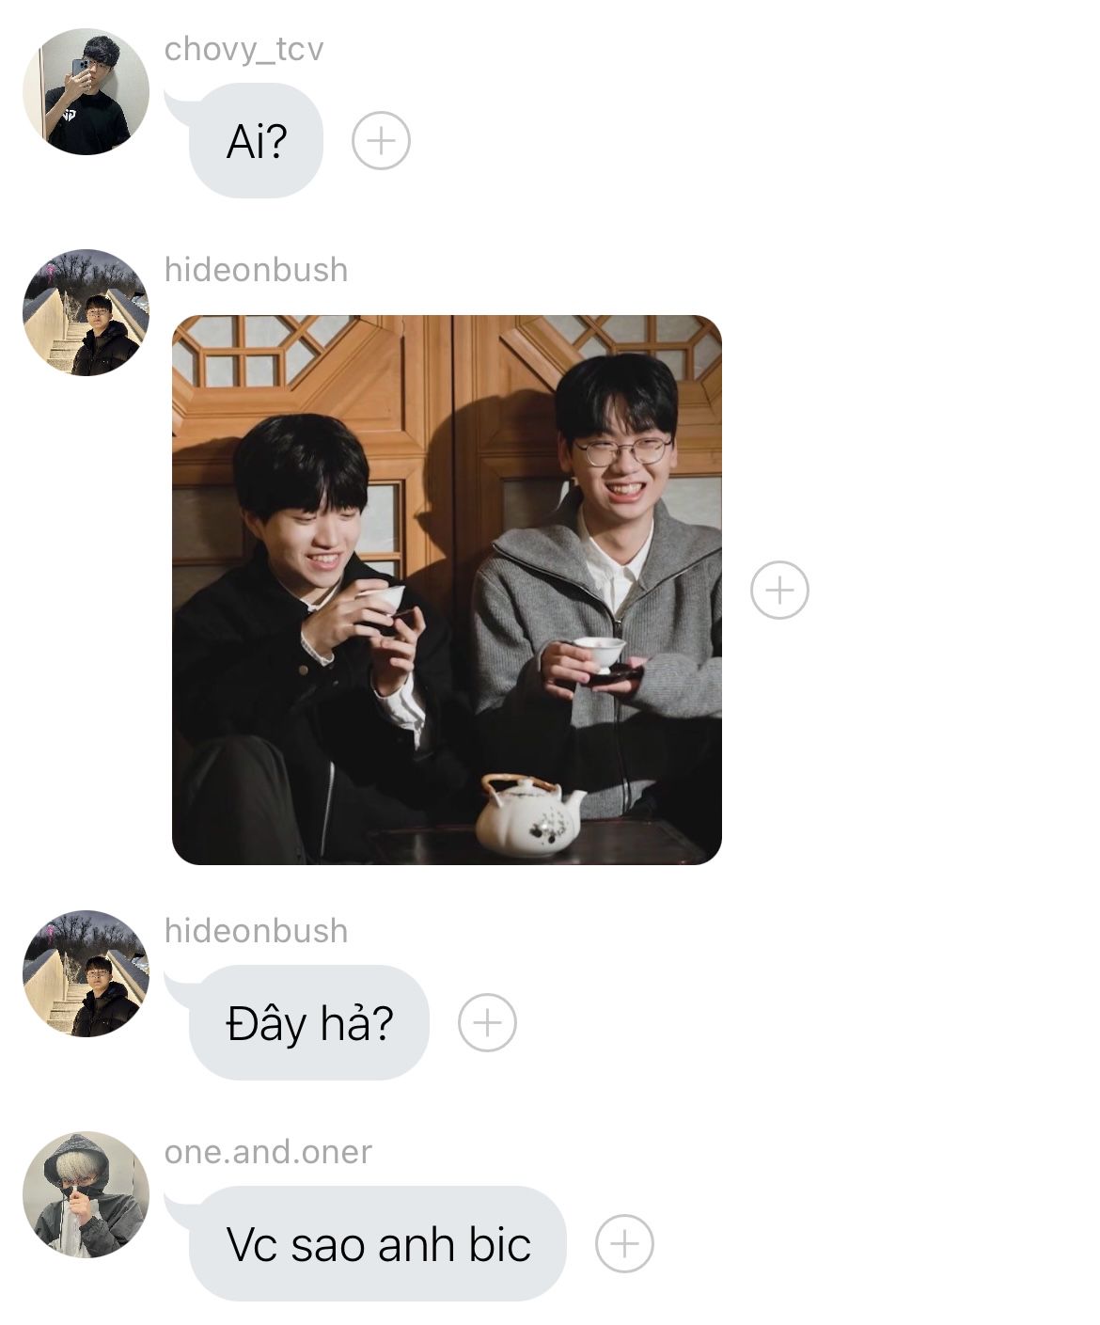This screenshot has width=1100, height=1325.
Task: Click the teacup held by the person in black jacket
Action: [382, 600]
